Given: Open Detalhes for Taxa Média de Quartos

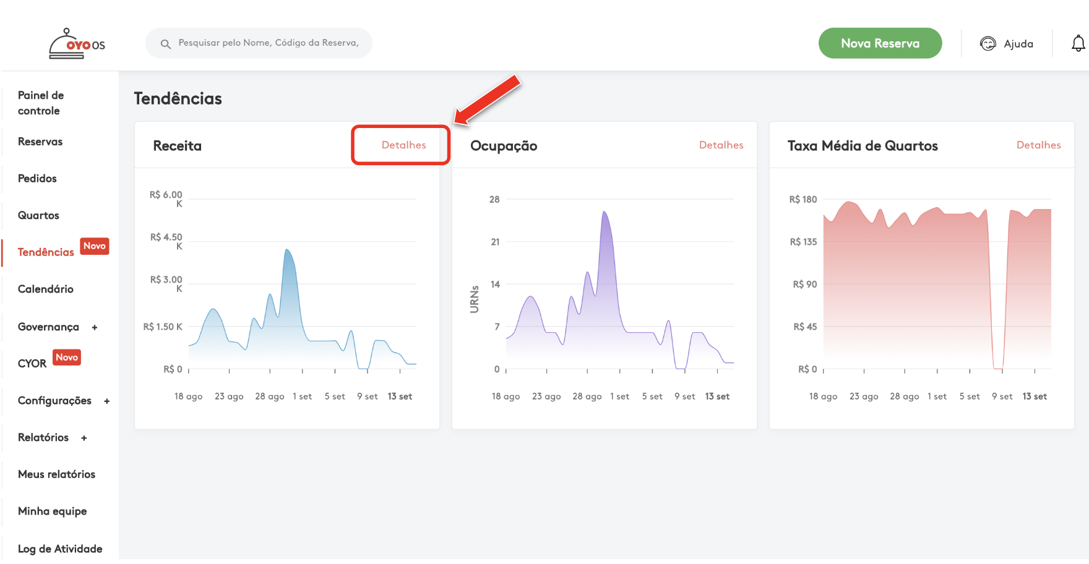Looking at the screenshot, I should point(1038,145).
